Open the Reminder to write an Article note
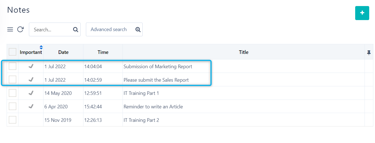375x143 pixels. tap(153, 107)
